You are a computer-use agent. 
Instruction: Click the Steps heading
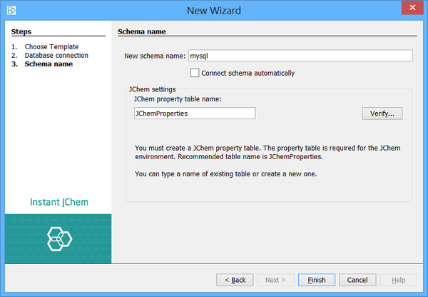21,31
